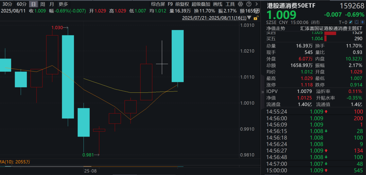Select the weekly 周 period

click(x=43, y=4)
